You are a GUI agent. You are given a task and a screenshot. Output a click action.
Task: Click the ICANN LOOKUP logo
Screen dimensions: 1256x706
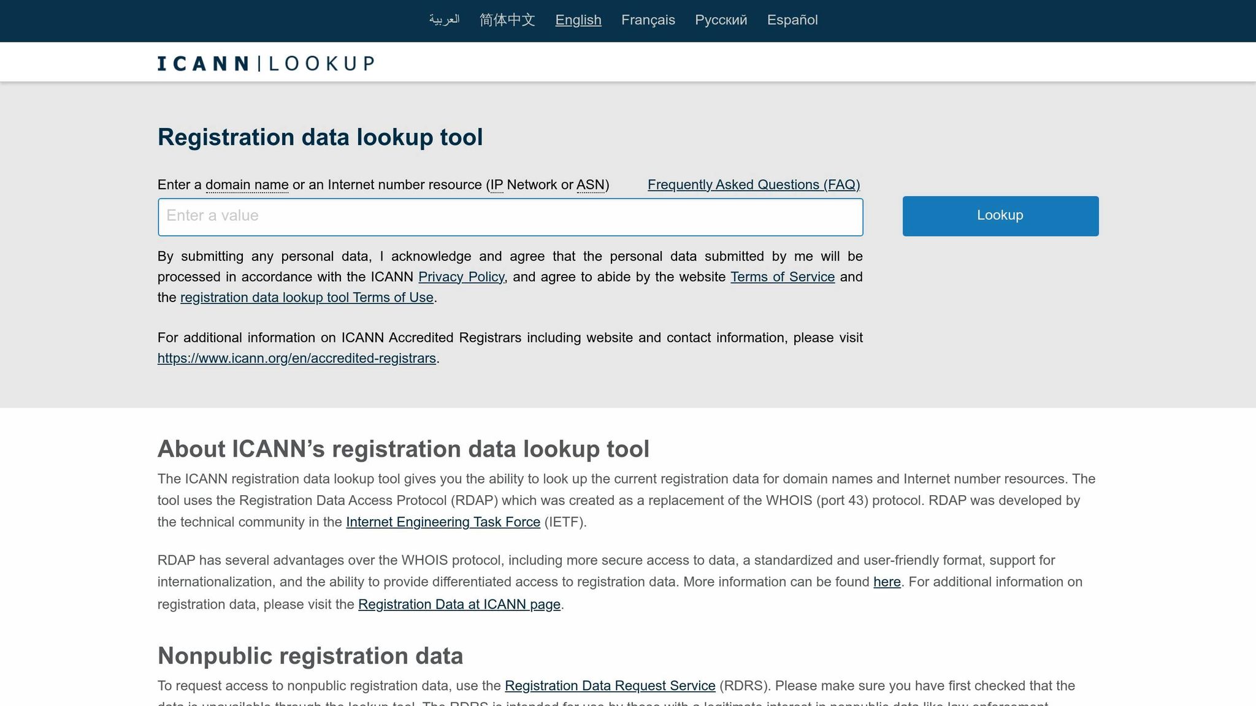(x=266, y=62)
